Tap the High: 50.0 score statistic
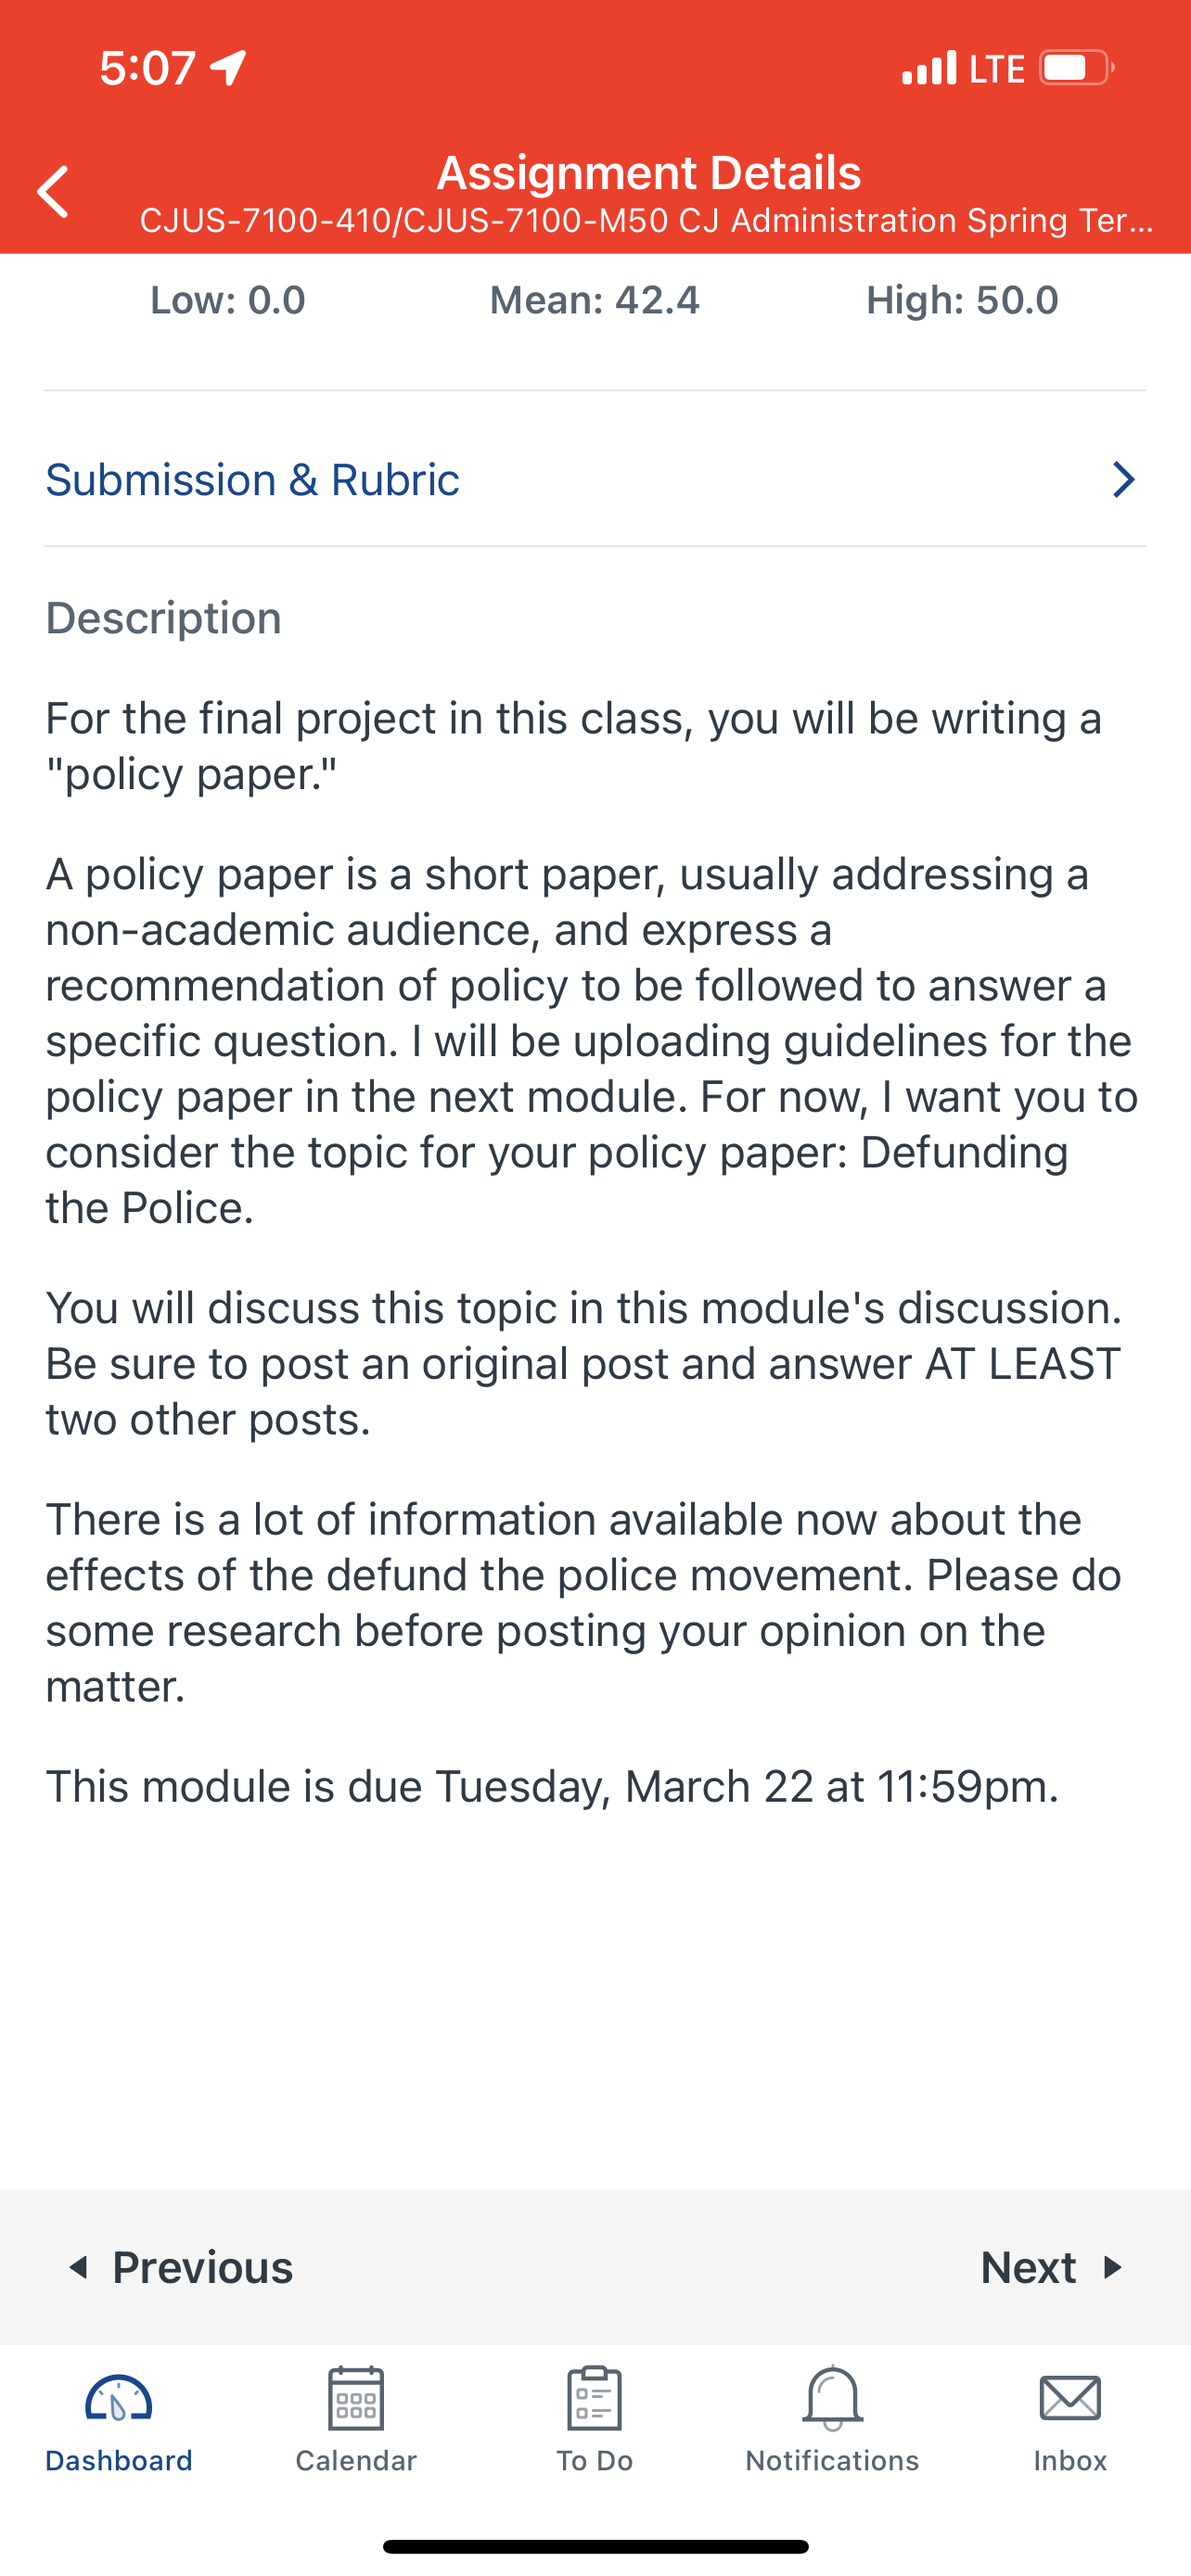 coord(962,300)
